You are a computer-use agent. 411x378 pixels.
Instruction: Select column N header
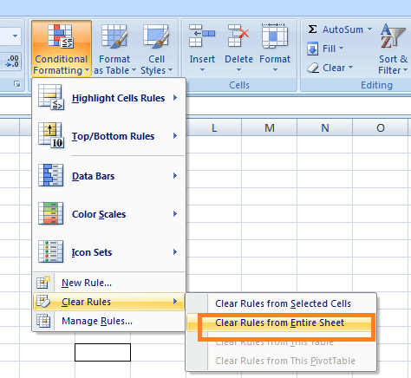pos(325,127)
